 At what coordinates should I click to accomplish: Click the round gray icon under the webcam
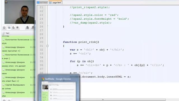(4, 27)
